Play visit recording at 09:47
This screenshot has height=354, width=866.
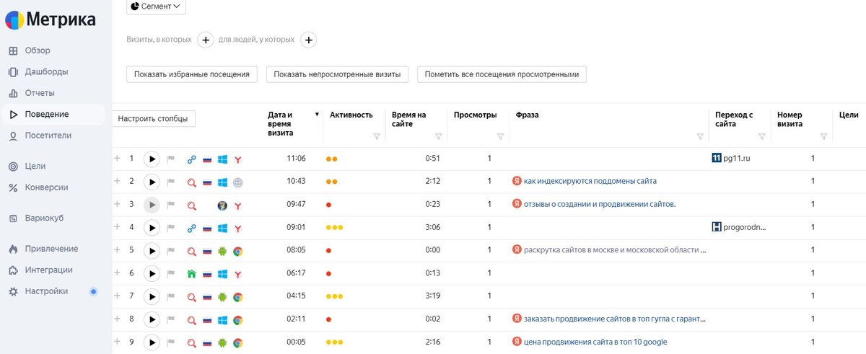click(152, 205)
